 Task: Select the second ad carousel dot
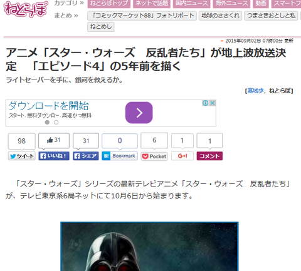[x=56, y=122]
